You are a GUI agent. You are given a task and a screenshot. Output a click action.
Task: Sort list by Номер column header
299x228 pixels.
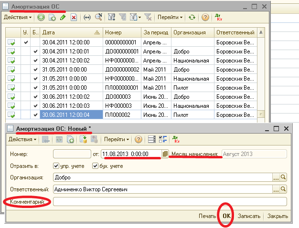coord(122,32)
